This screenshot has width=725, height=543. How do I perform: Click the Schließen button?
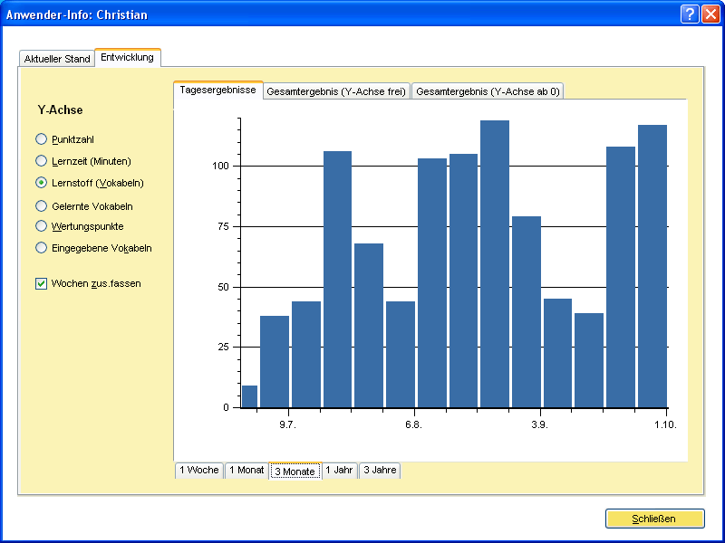point(654,519)
